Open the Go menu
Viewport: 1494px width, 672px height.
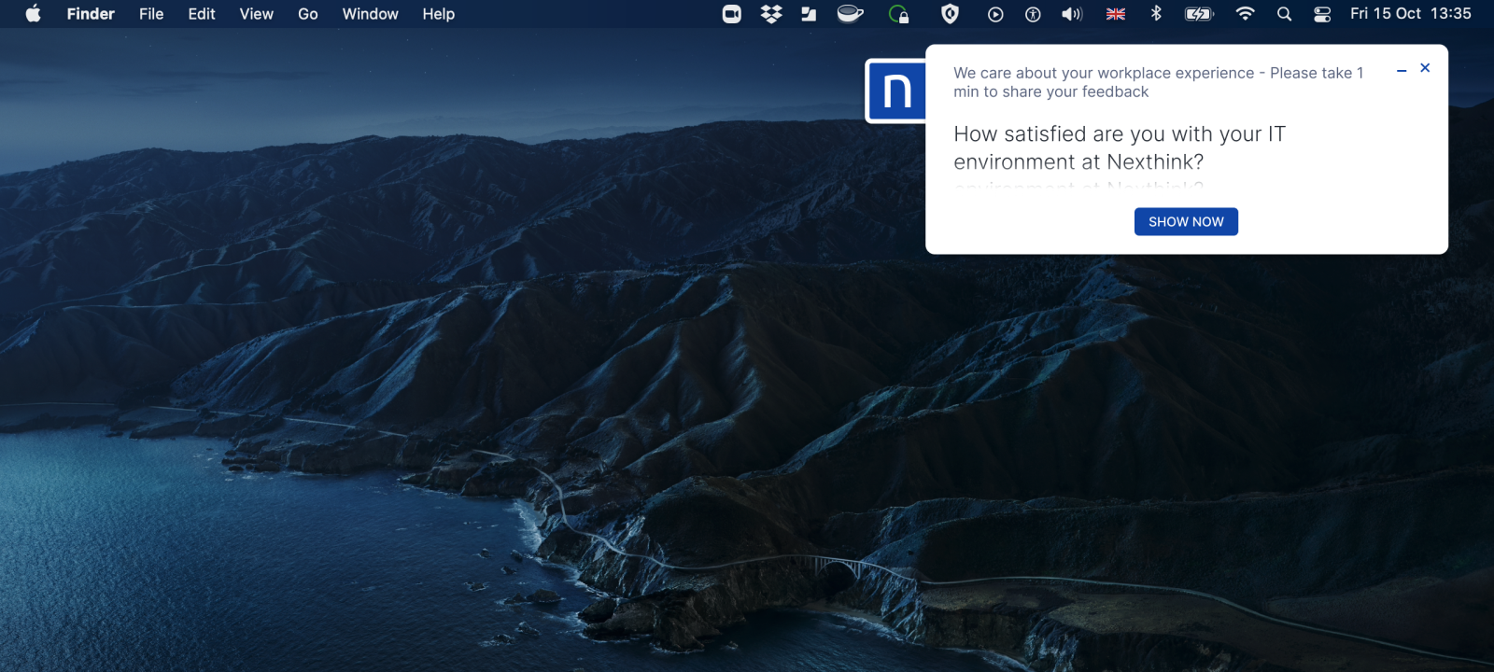coord(308,14)
